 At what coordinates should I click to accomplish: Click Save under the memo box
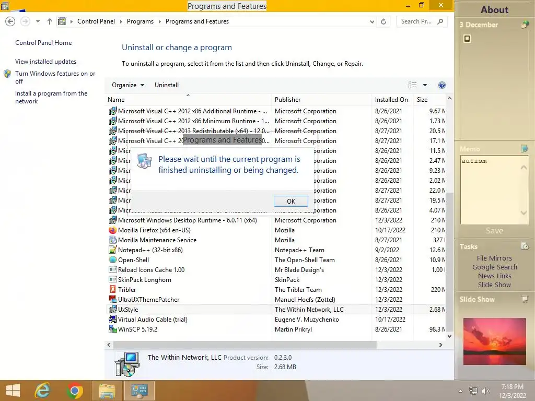(494, 231)
